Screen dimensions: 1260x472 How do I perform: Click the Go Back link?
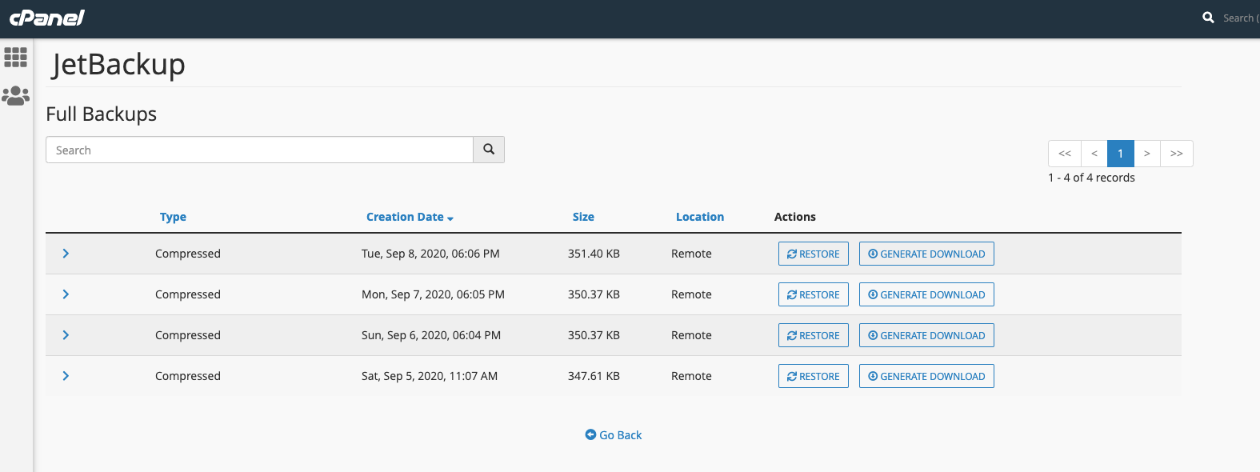pyautogui.click(x=614, y=435)
